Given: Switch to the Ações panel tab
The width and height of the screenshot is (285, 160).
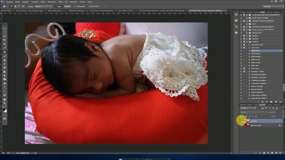Looking at the screenshot, I should (x=262, y=12).
